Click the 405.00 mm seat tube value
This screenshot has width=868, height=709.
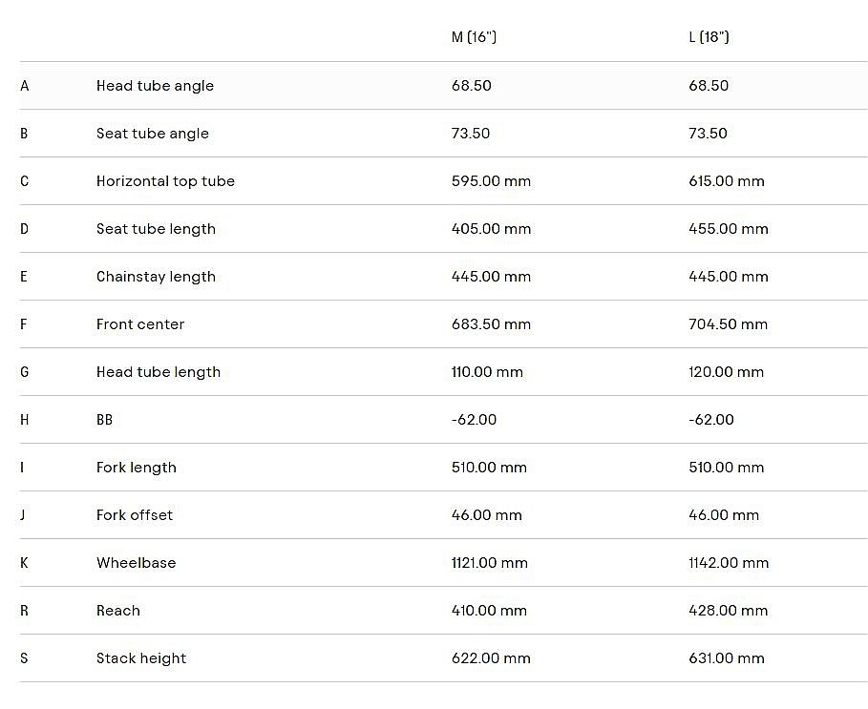[491, 229]
